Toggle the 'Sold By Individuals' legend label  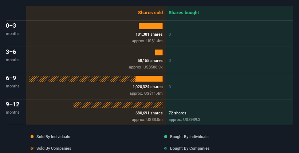click(x=53, y=137)
